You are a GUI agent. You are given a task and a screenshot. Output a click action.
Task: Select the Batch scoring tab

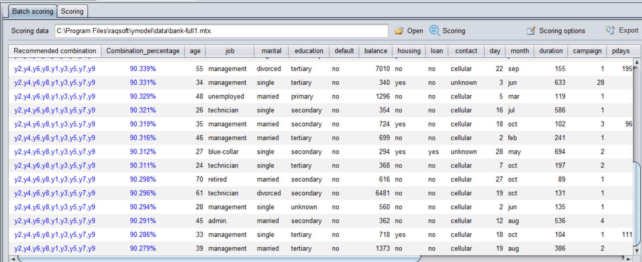pos(32,11)
